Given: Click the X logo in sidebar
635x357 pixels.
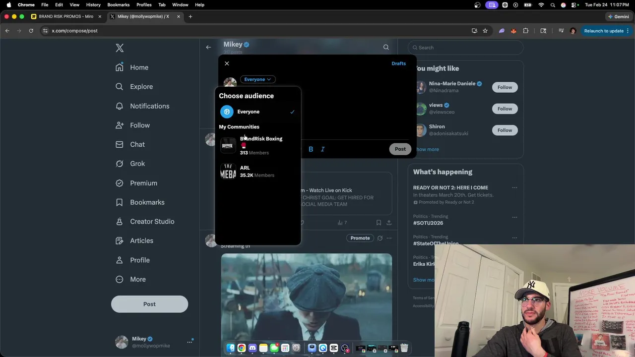Looking at the screenshot, I should [x=120, y=48].
